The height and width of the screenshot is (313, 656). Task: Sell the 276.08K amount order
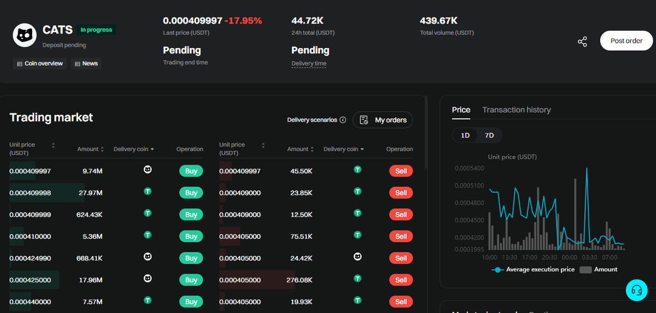click(401, 280)
